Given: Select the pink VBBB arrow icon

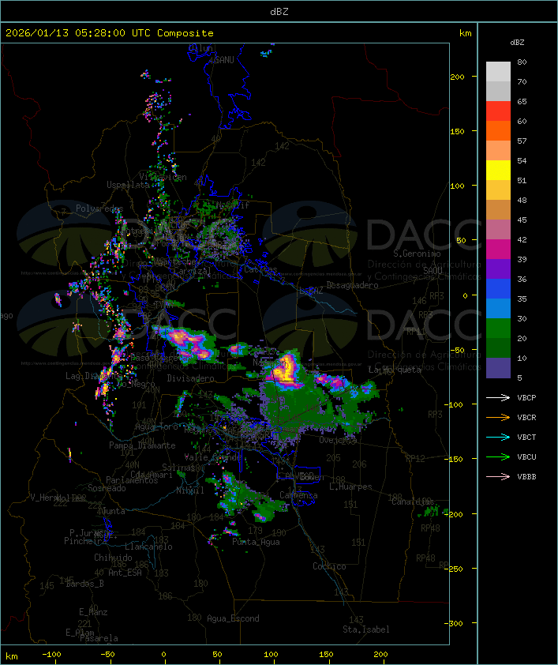Looking at the screenshot, I should coord(499,476).
